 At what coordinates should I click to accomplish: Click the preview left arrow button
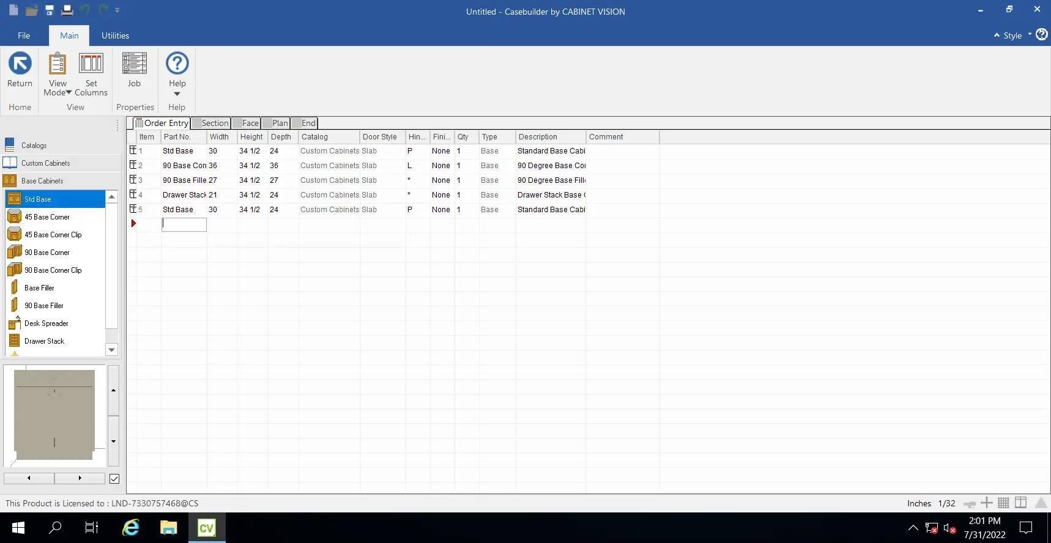(x=29, y=478)
